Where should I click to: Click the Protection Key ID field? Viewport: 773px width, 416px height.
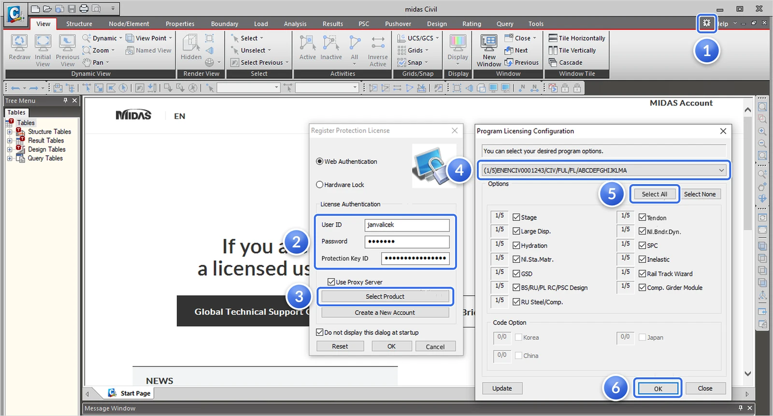tap(415, 258)
